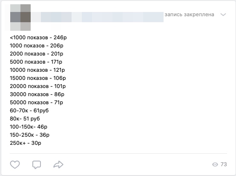
Task: Click the '5000 показов - 171р' line
Action: [x=36, y=62]
